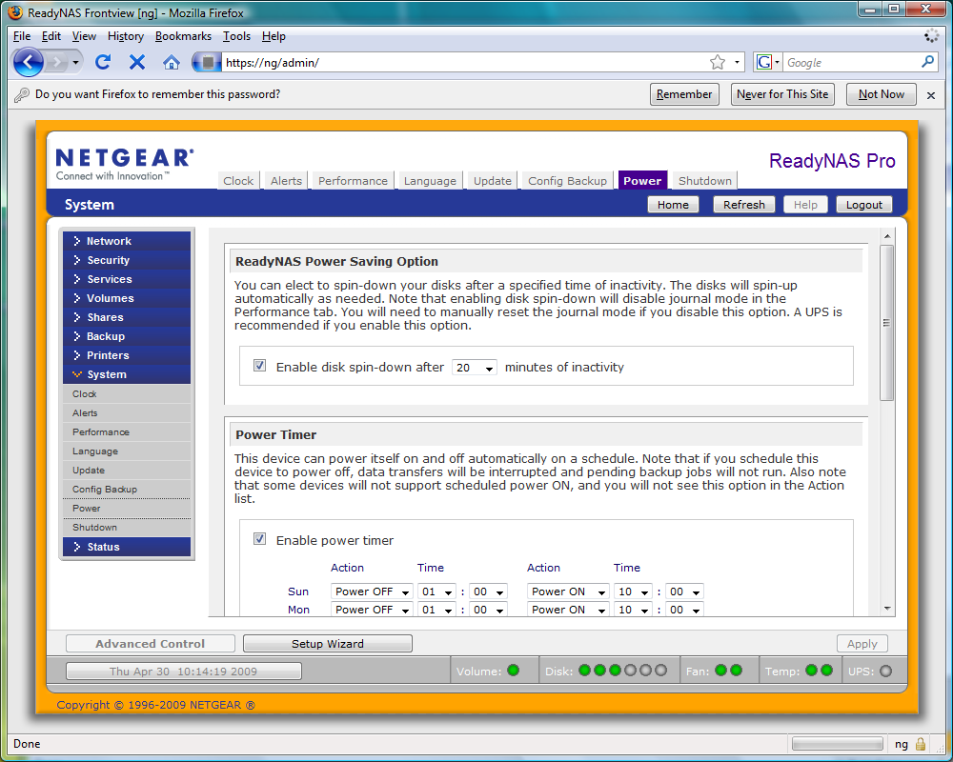This screenshot has height=762, width=953.
Task: Open Sun Power ON hour dropdown 10
Action: click(x=633, y=592)
